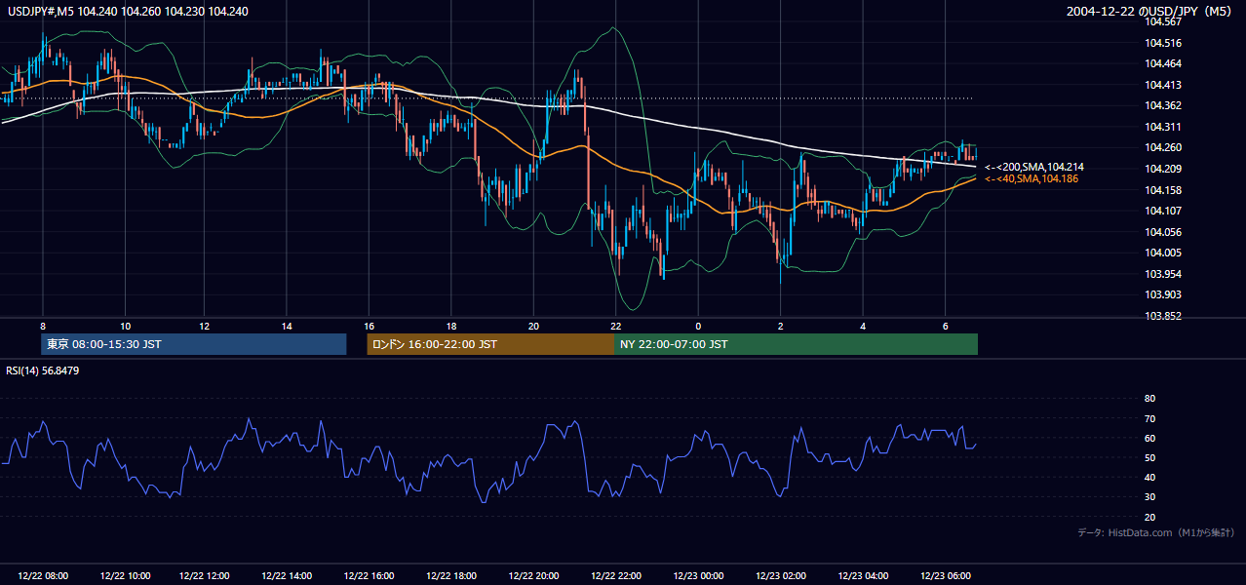1246x585 pixels.
Task: Click the 40,SMA,104.186 line label
Action: click(x=1032, y=179)
